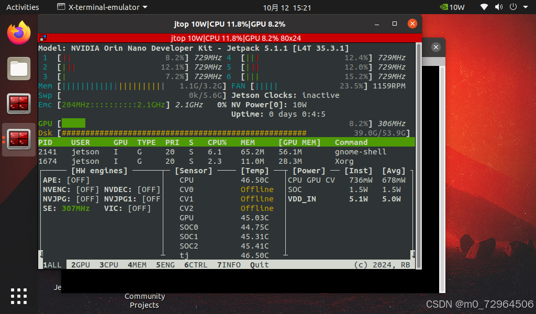Select the gnome-shell process row

(x=226, y=152)
